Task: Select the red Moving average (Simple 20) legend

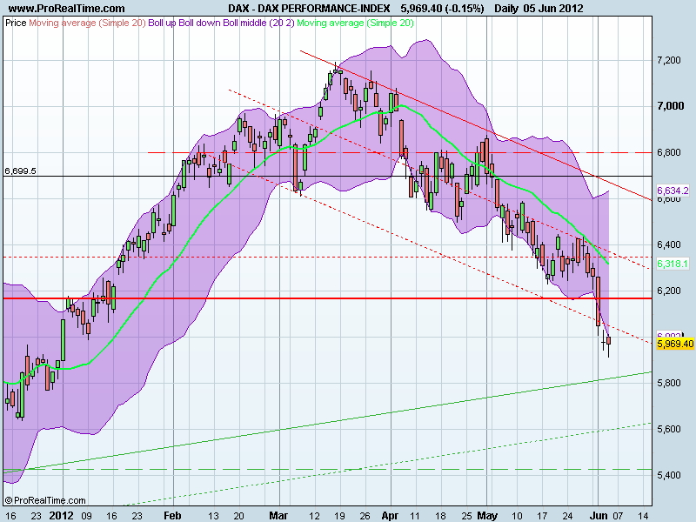Action: 87,23
